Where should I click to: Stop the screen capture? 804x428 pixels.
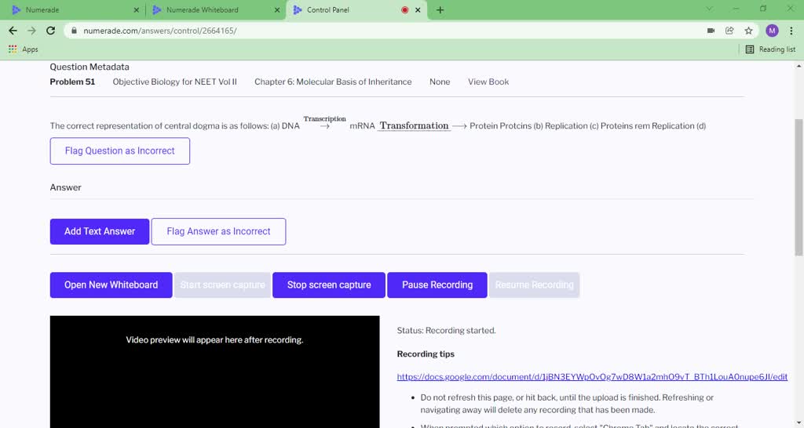329,285
